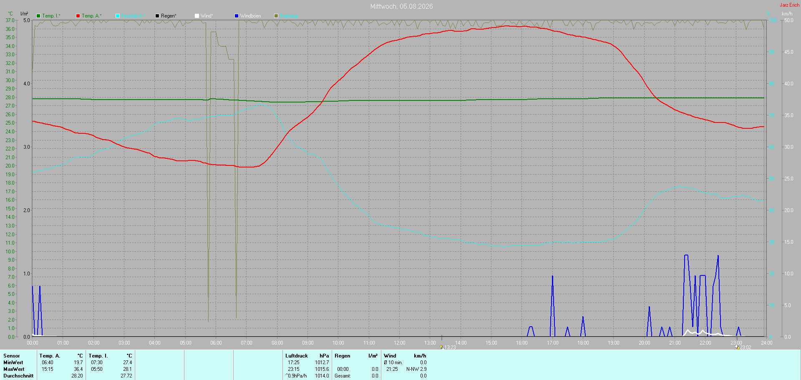
Task: Select the 'Regen*' legend label
Action: 169,16
